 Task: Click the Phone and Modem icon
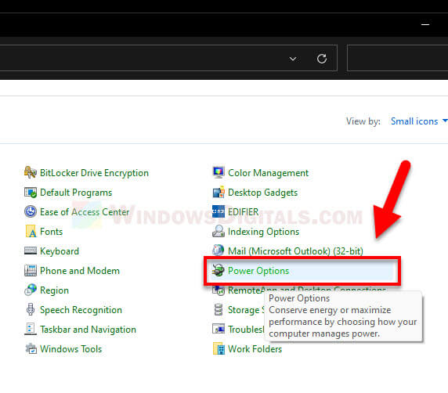(31, 270)
